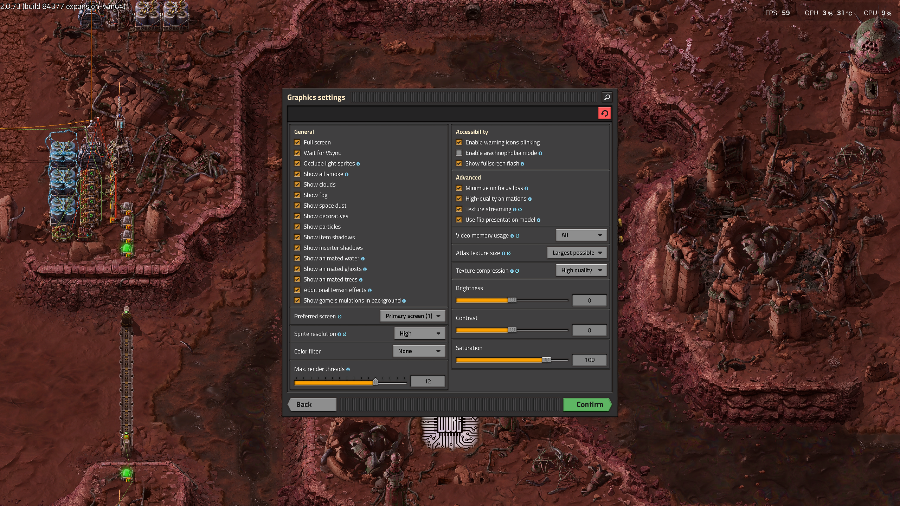Screen dimensions: 900x506
Task: Disable the Show clouds option
Action: 297,184
